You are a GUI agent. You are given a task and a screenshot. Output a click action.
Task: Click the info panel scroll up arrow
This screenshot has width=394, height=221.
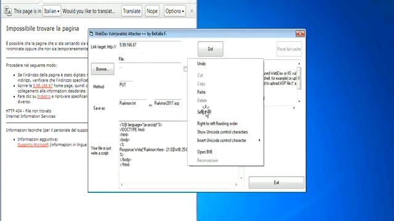pos(299,64)
